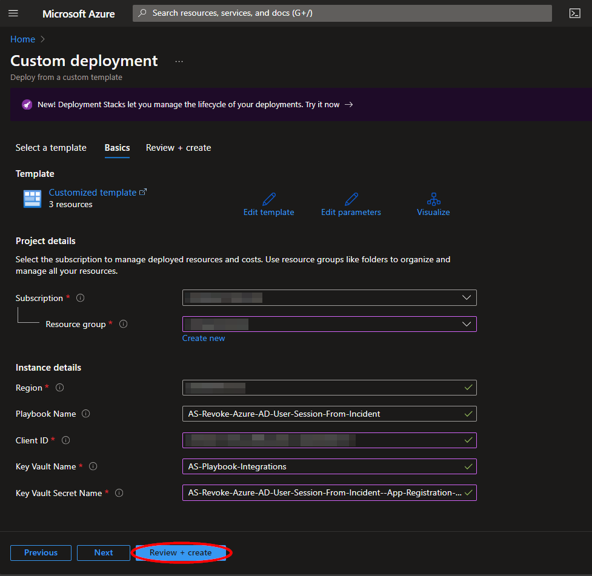Screen dimensions: 592x576
Task: Click the Deployment Stacks rocket icon
Action: (27, 105)
